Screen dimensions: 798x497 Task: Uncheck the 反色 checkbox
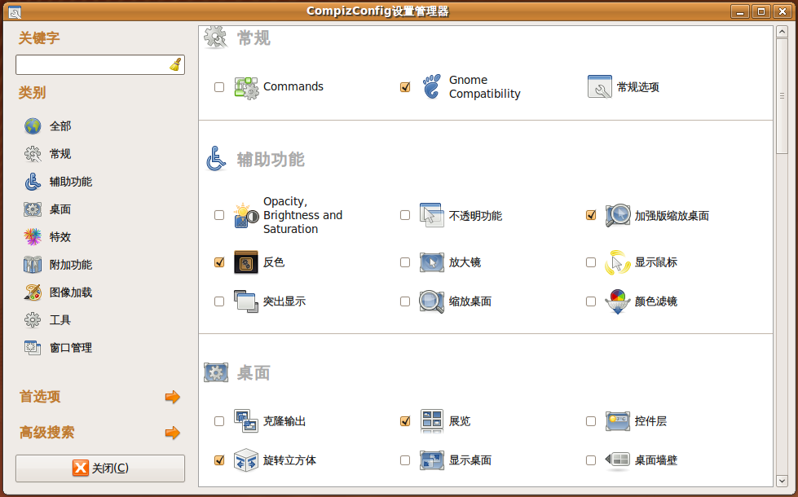219,262
